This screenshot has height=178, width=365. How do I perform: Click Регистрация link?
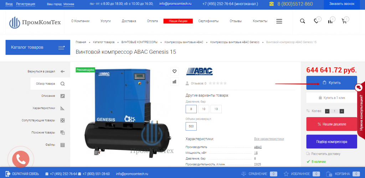tap(26, 4)
